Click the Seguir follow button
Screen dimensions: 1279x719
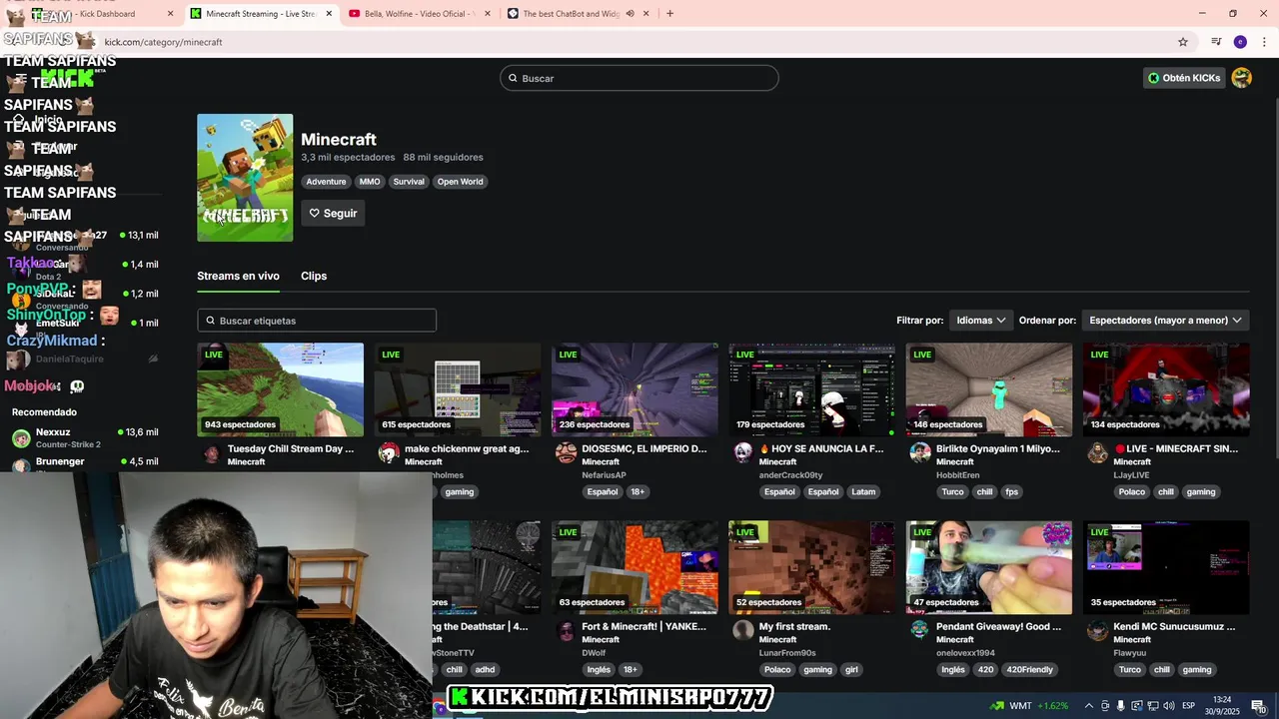pos(333,213)
